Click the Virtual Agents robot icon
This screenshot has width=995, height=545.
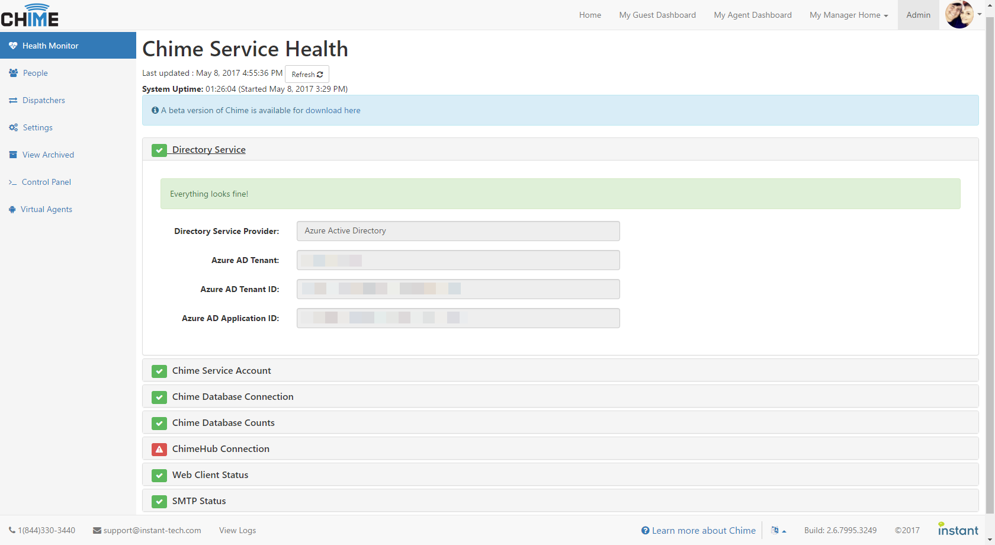(x=12, y=209)
